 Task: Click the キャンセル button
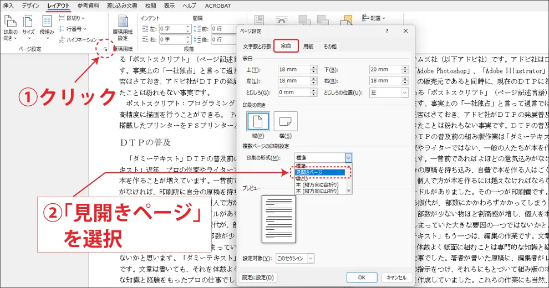(396, 277)
